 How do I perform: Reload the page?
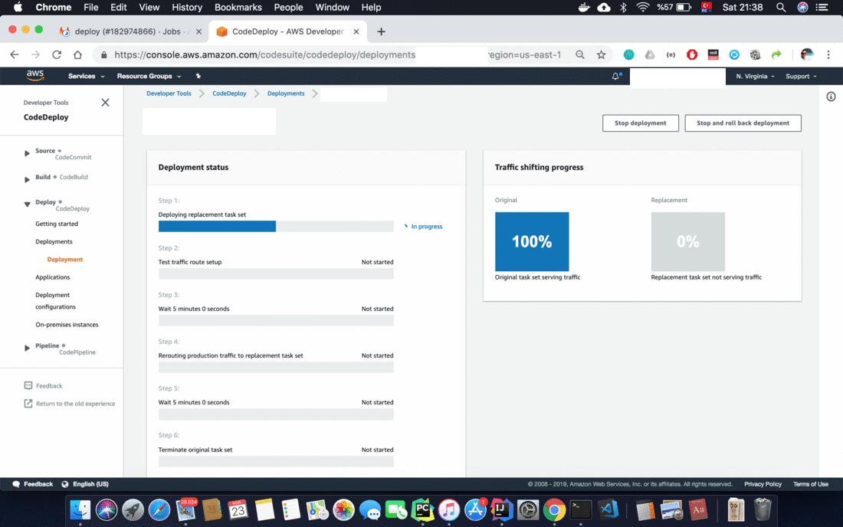point(57,55)
